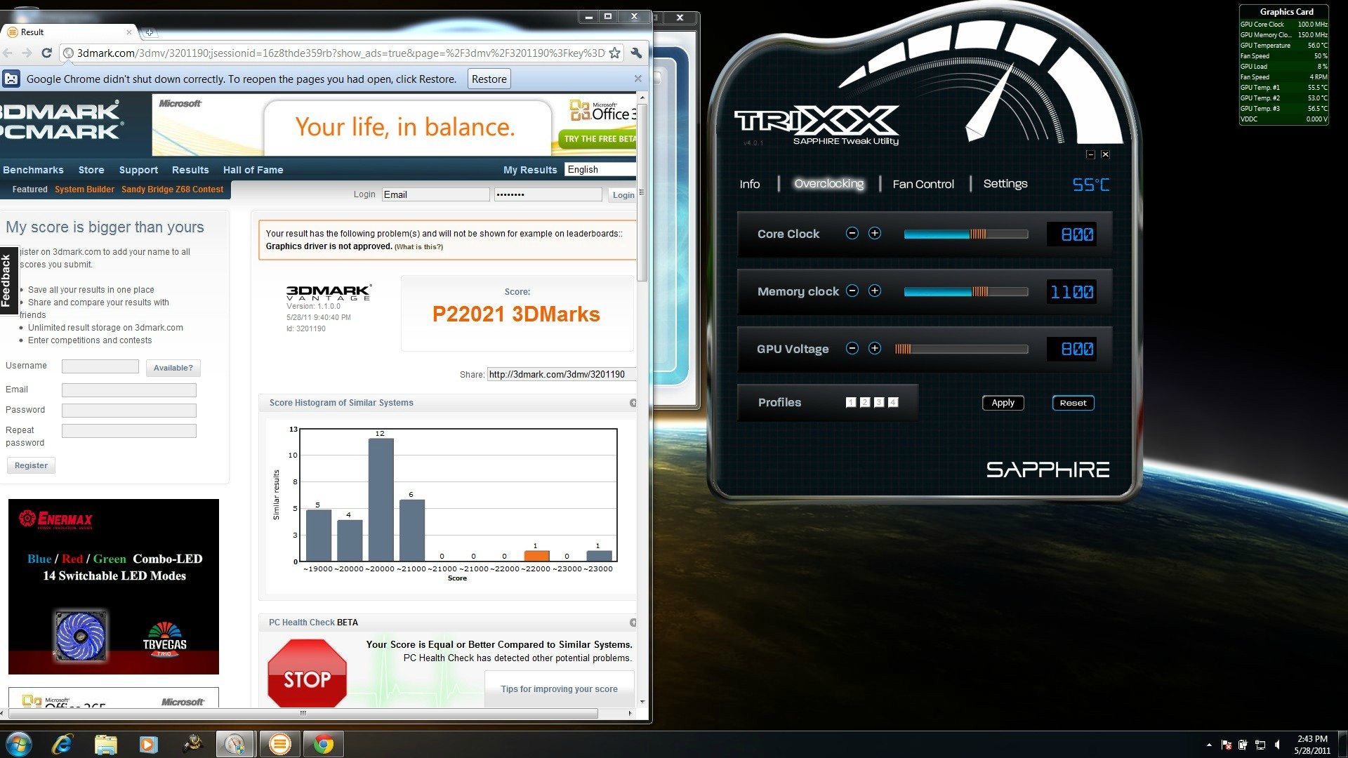Open the Store menu item
Image resolution: width=1348 pixels, height=758 pixels.
[91, 170]
